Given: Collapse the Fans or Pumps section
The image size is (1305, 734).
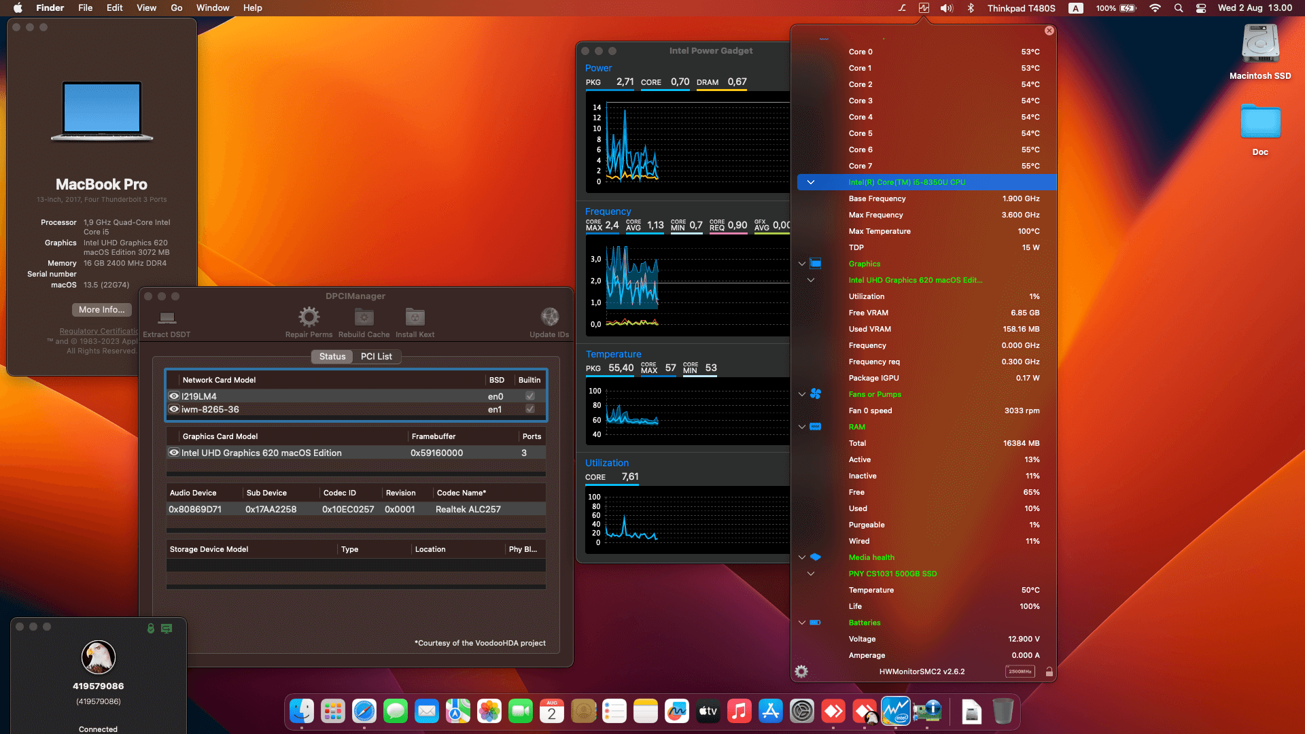Looking at the screenshot, I should click(802, 394).
